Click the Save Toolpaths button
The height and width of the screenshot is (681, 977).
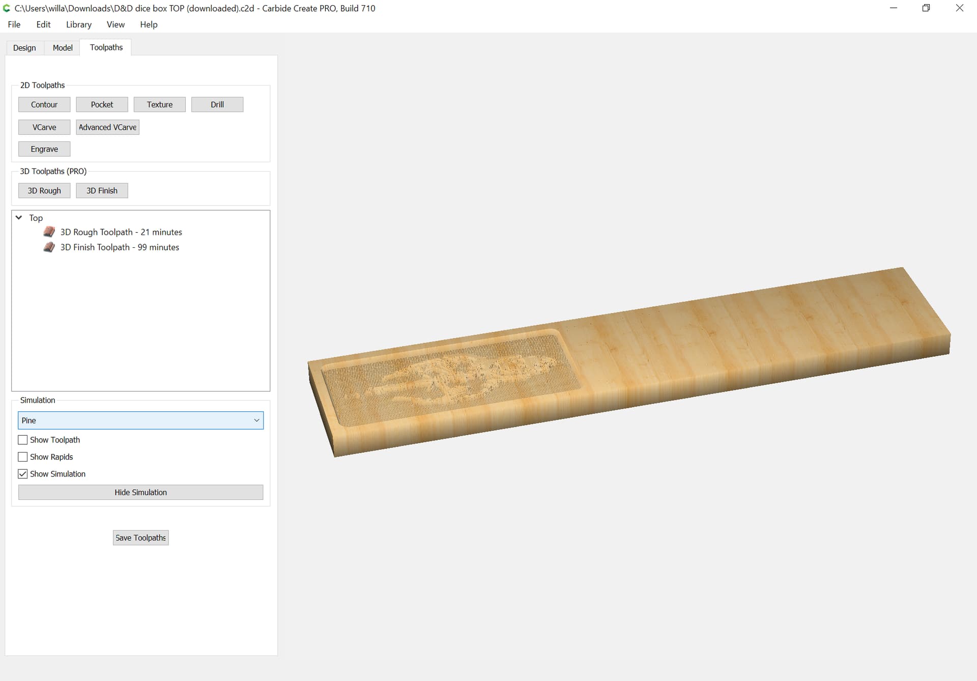coord(140,538)
